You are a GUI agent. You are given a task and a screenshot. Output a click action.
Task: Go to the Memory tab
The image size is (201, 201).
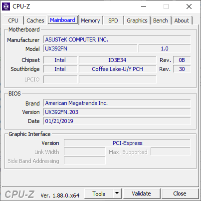coord(90,20)
